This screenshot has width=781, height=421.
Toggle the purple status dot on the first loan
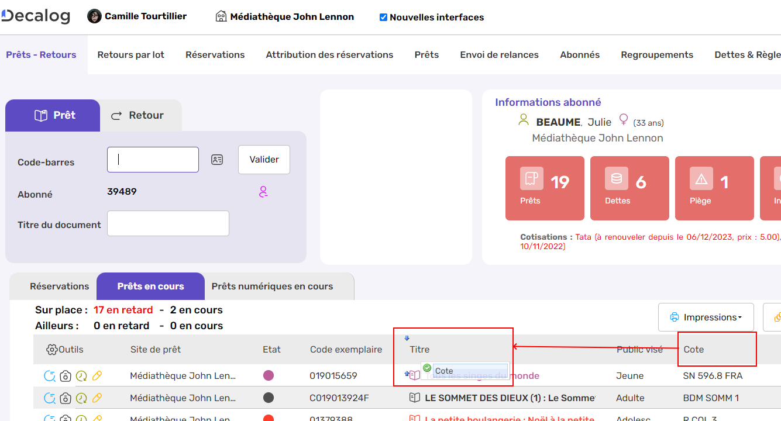[x=270, y=376]
